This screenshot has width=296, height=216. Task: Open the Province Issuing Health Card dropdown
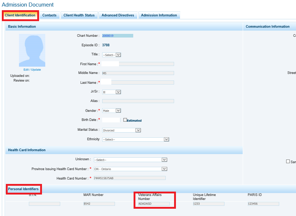click(x=130, y=169)
